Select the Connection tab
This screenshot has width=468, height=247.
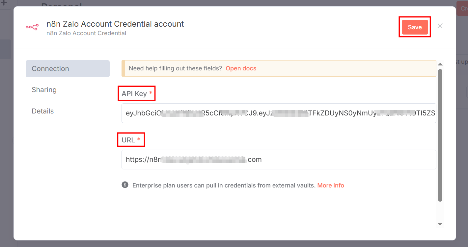pos(50,68)
